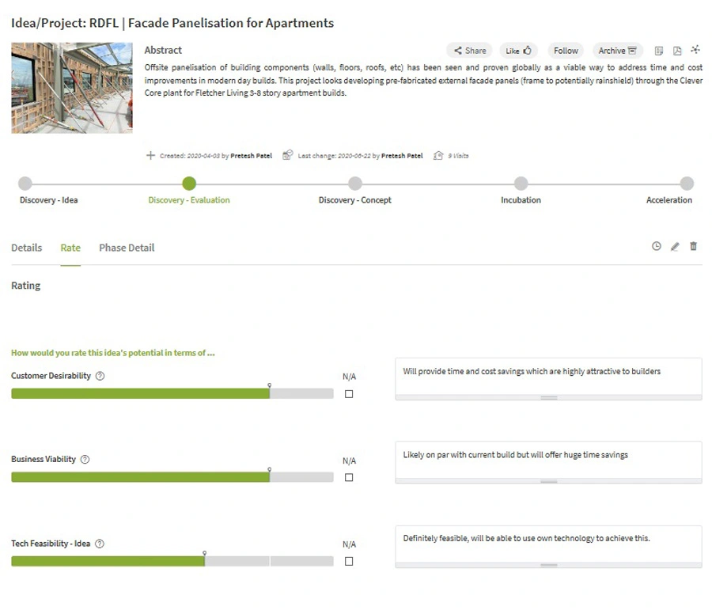Open the network relations icon
The image size is (712, 614).
point(695,50)
